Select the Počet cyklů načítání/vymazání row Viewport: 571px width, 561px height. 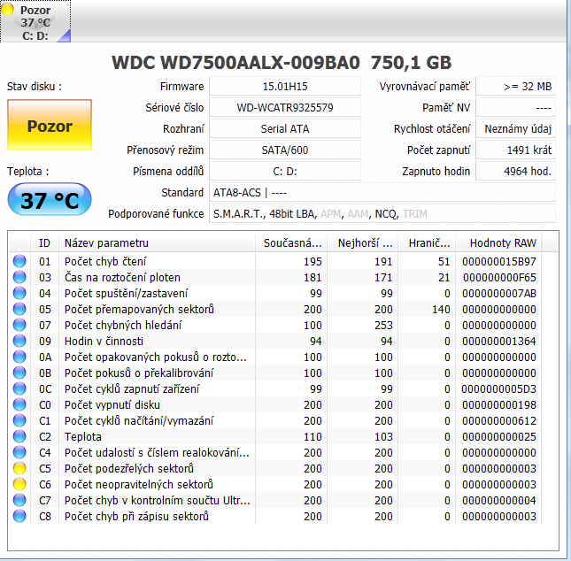pos(275,420)
